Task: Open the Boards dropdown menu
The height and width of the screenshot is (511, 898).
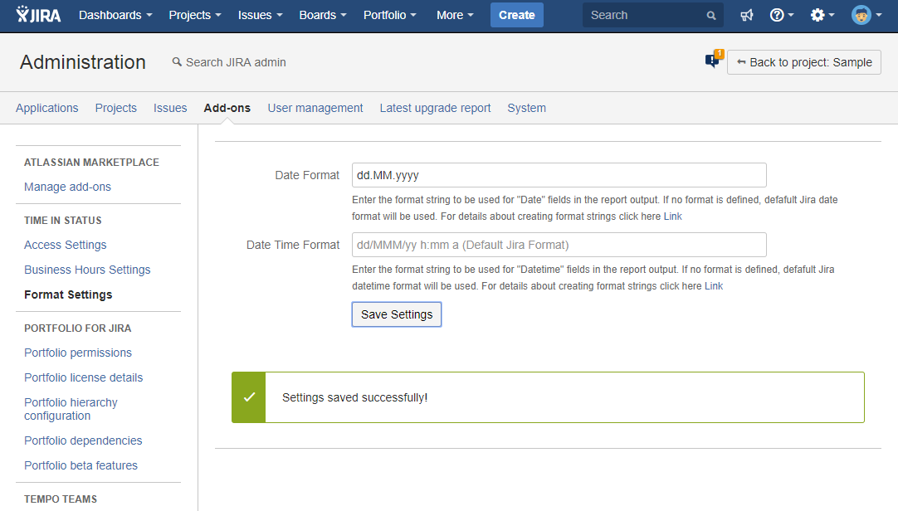Action: (x=323, y=15)
